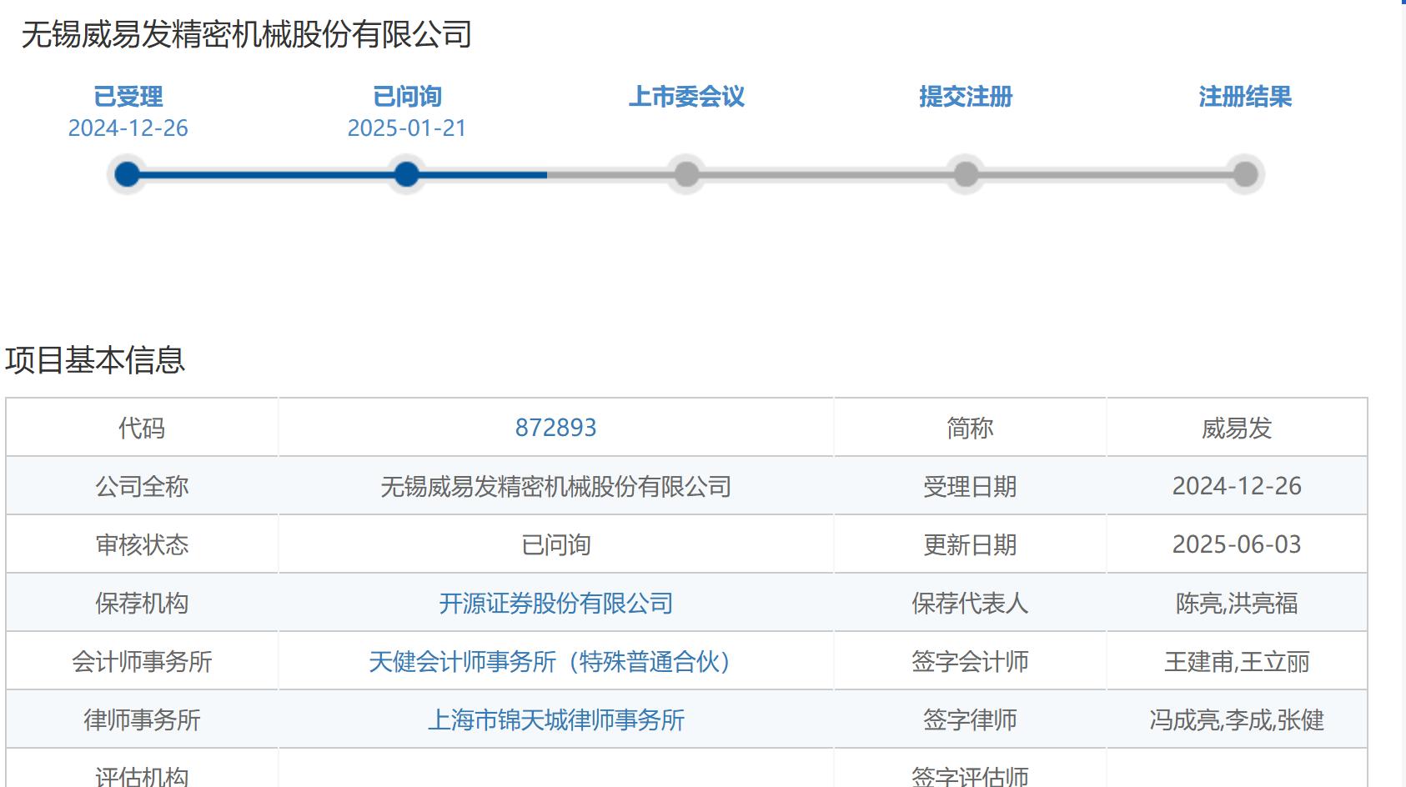Image resolution: width=1406 pixels, height=787 pixels.
Task: Click the 项目基本信息 section heading
Action: point(95,359)
